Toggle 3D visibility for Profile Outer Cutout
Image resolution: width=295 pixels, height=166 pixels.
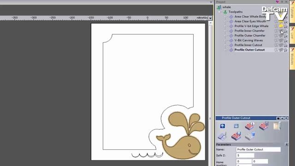[x=281, y=50]
